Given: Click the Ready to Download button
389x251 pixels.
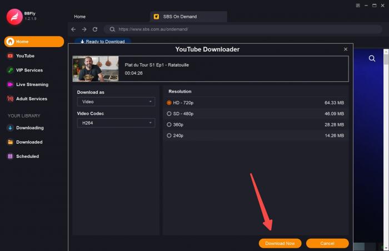Looking at the screenshot, I should pyautogui.click(x=102, y=42).
